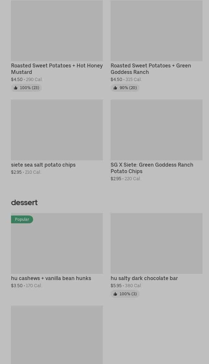This screenshot has width=209, height=364.
Task: Click Green Goddess Ranch sweet potatoes image
Action: (156, 31)
